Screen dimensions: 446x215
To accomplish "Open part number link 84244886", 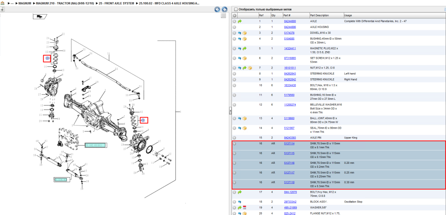I will pos(290,27).
